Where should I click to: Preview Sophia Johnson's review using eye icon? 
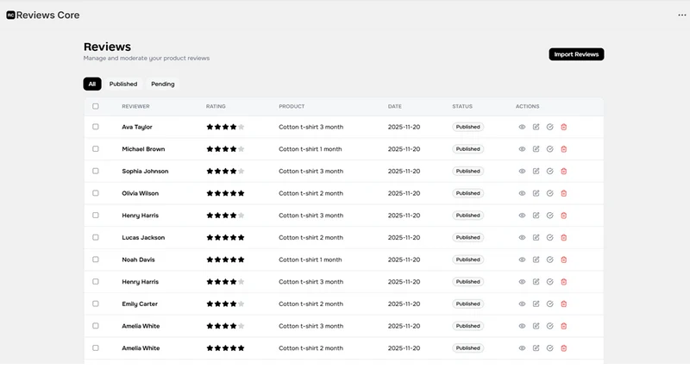coord(522,171)
